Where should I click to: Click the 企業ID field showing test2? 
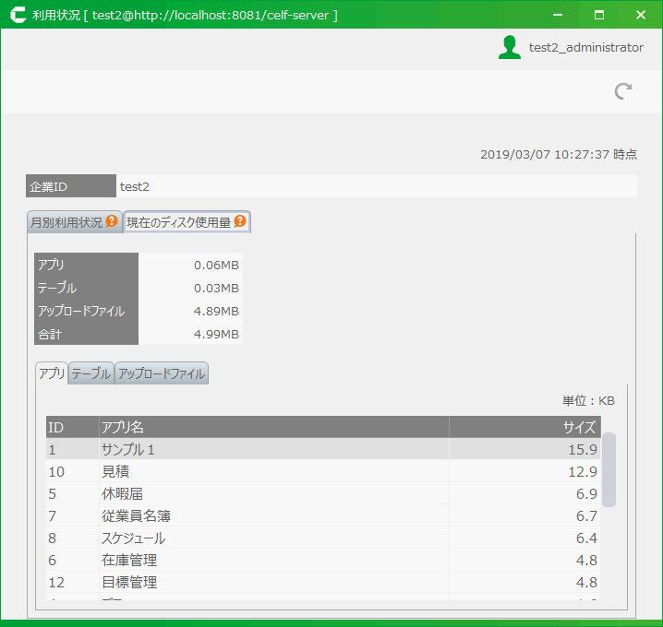pyautogui.click(x=376, y=186)
